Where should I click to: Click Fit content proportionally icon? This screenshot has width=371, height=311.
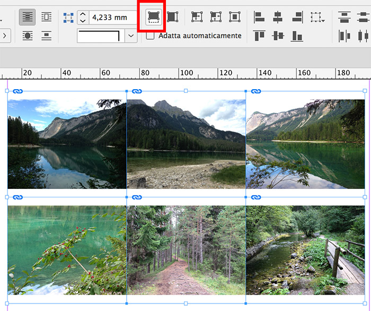pyautogui.click(x=172, y=17)
